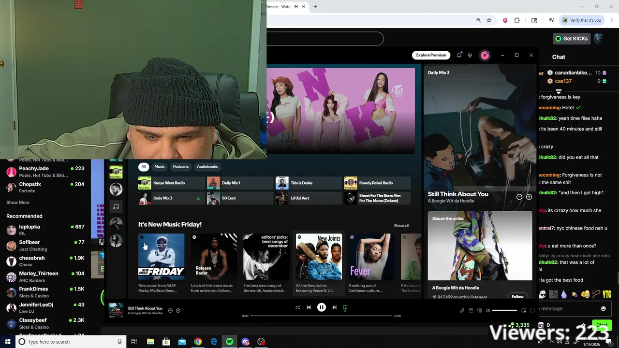The height and width of the screenshot is (348, 619).
Task: Send message with green Chat button
Action: (602, 325)
